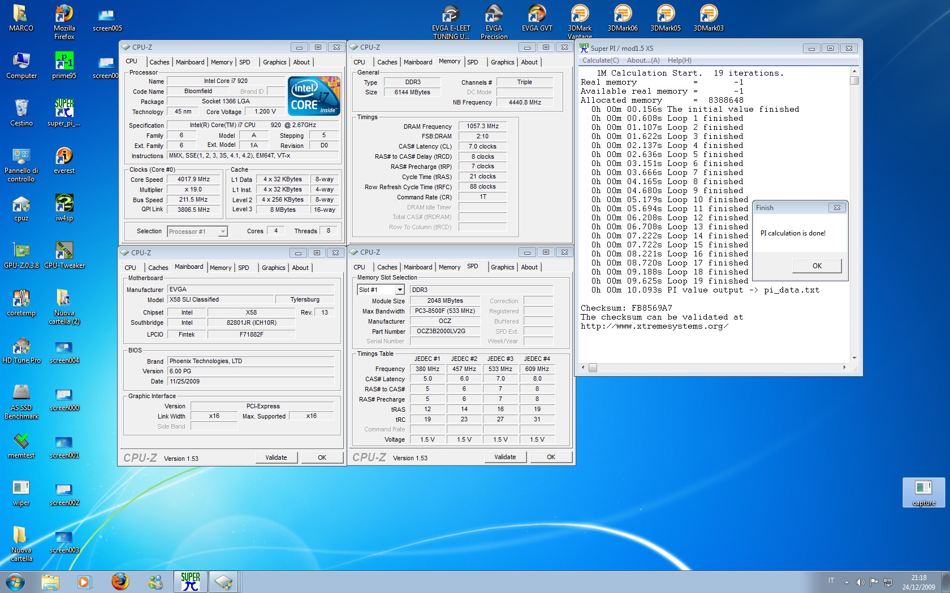Open Pannello di controllo desktop icon
The height and width of the screenshot is (593, 950).
(x=21, y=164)
